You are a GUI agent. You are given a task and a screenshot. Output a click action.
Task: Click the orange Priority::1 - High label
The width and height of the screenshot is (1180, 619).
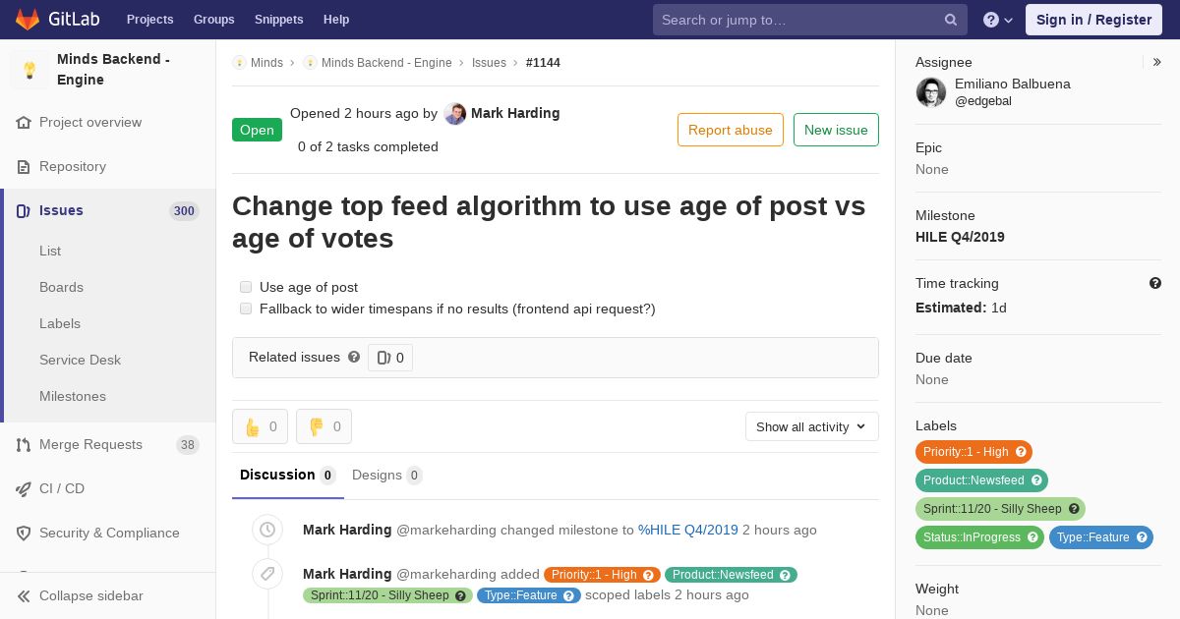point(973,452)
